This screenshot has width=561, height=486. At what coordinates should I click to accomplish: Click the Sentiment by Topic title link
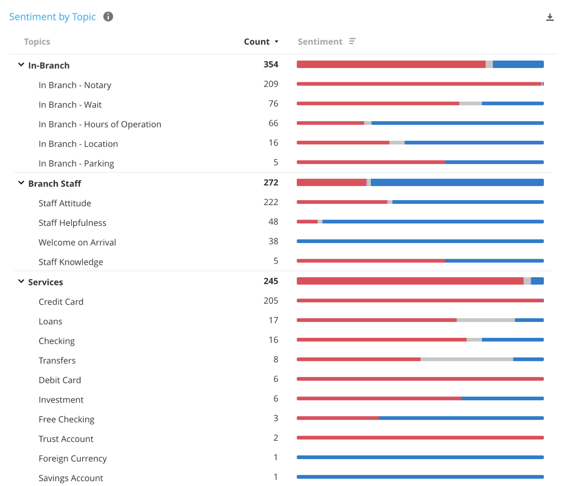pos(52,16)
